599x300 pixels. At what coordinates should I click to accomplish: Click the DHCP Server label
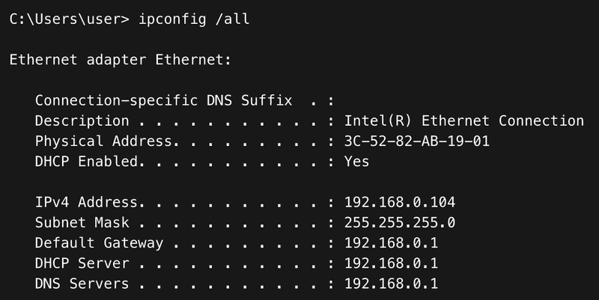(x=82, y=263)
